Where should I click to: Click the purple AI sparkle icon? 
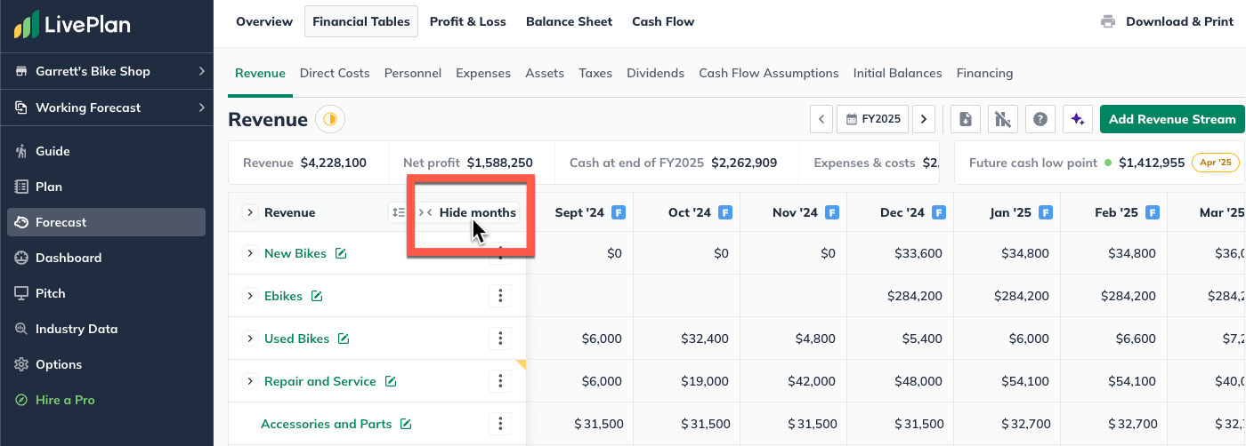tap(1078, 119)
